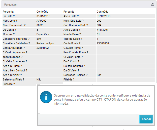Click the Cl.Valor Apuracao ? label

pyautogui.click(x=15, y=61)
